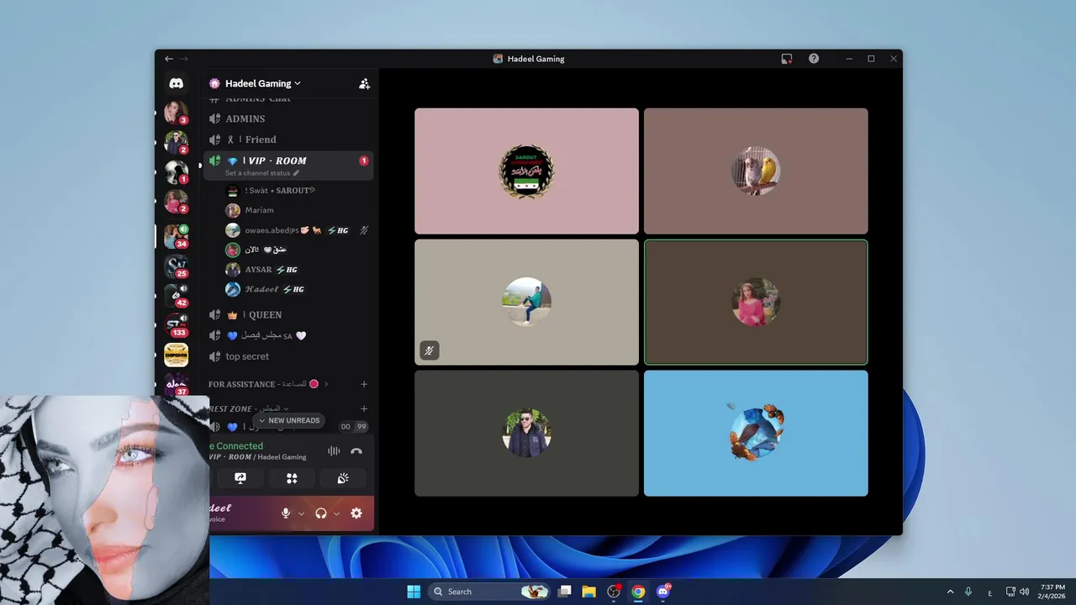
Task: Select the parrots avatar video tile
Action: 756,171
